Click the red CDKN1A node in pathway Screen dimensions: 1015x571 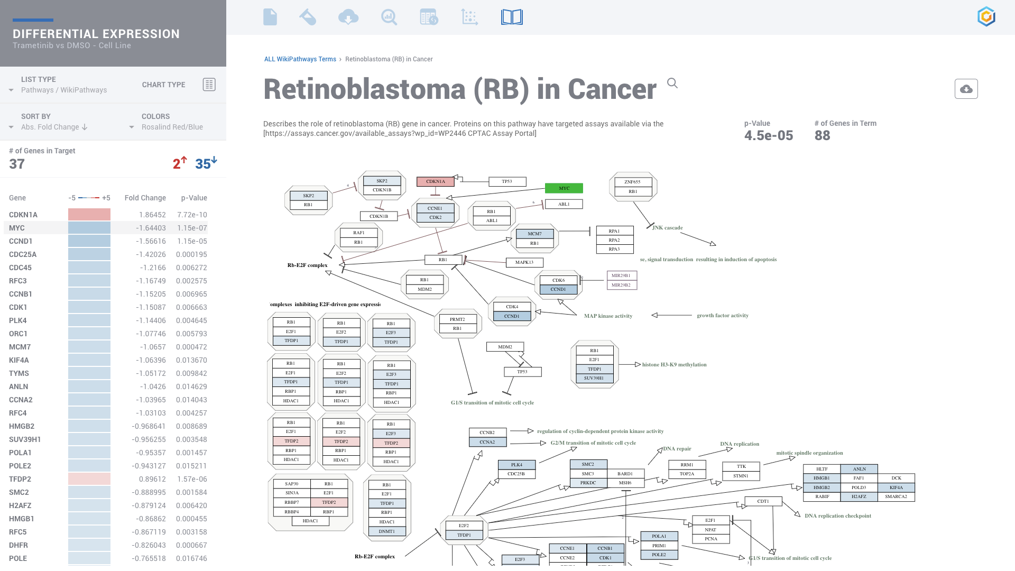(436, 181)
